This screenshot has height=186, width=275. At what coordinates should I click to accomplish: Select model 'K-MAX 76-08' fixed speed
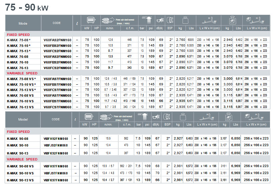(18, 56)
